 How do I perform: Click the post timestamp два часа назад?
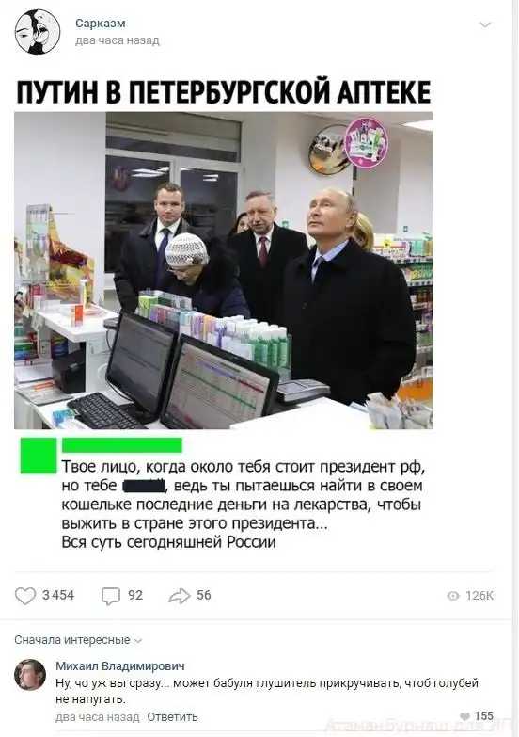click(118, 40)
